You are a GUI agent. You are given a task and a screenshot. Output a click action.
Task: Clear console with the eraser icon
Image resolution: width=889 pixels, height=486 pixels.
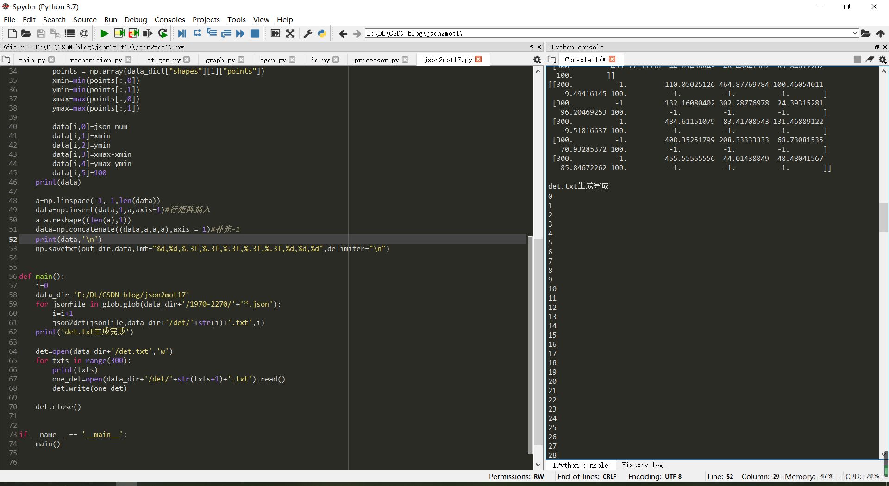(x=870, y=60)
